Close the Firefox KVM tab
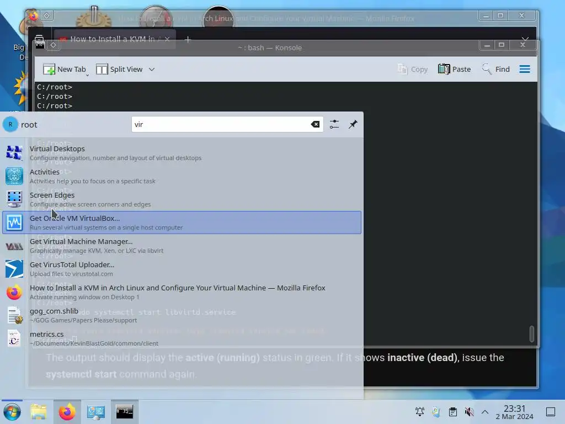Viewport: 565px width, 424px height. 167,39
